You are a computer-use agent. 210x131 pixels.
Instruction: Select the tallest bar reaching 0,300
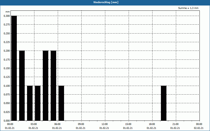(14, 68)
